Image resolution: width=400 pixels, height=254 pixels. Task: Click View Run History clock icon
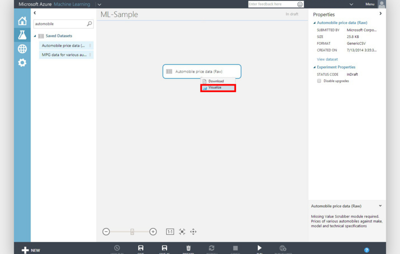tap(117, 248)
